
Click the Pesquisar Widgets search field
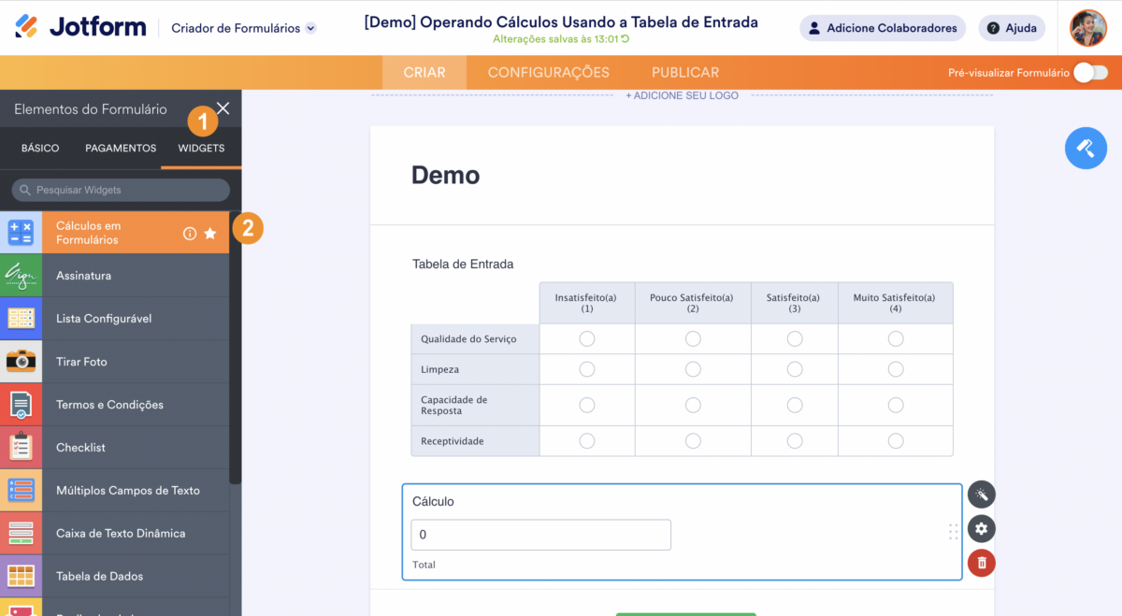[121, 190]
